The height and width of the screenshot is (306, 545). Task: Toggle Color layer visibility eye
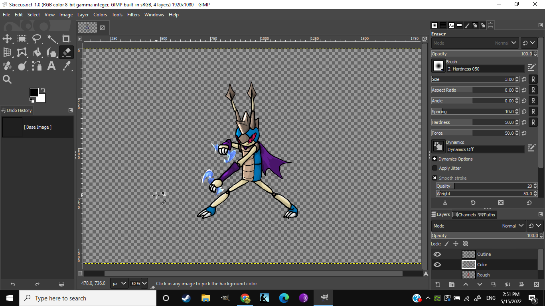[x=437, y=265]
